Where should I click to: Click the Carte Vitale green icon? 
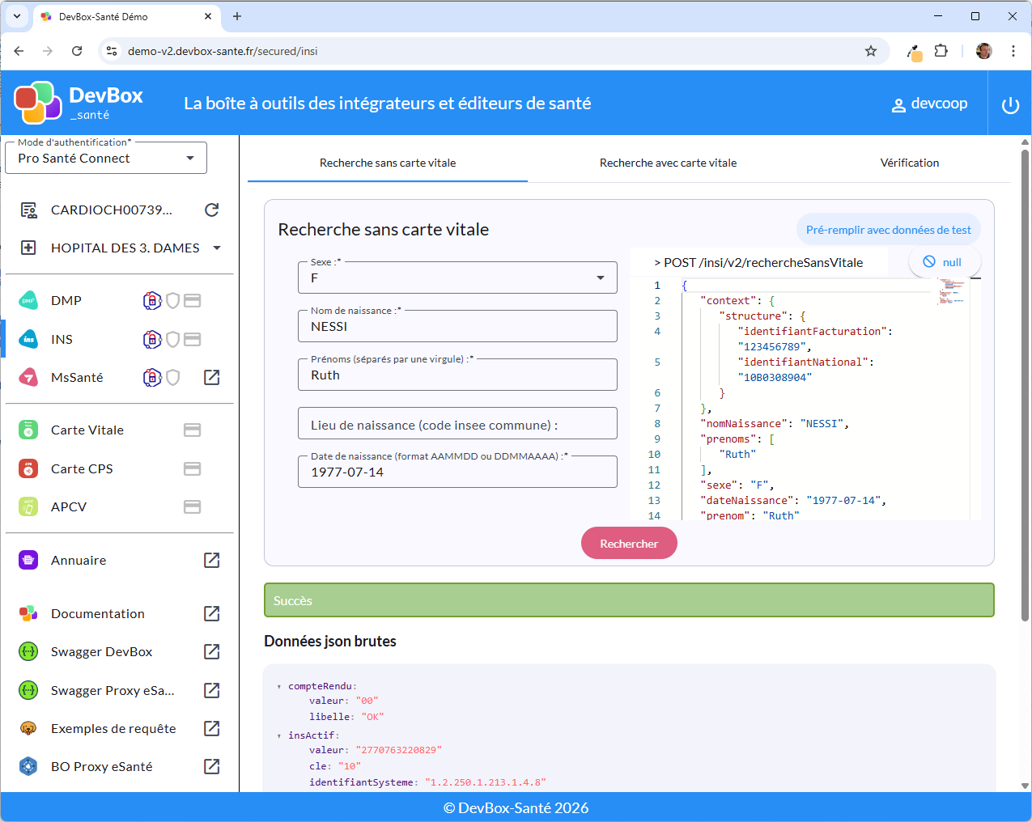28,430
